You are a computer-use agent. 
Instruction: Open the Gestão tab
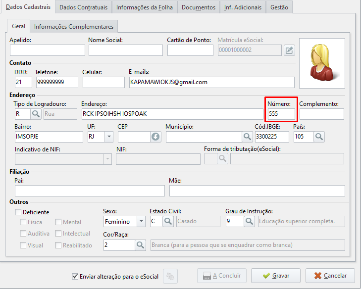pyautogui.click(x=279, y=7)
